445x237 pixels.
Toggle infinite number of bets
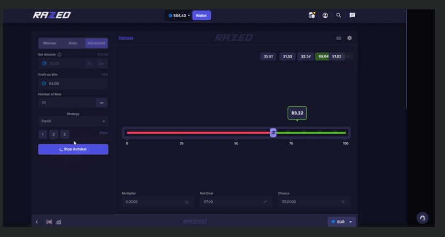pyautogui.click(x=101, y=103)
